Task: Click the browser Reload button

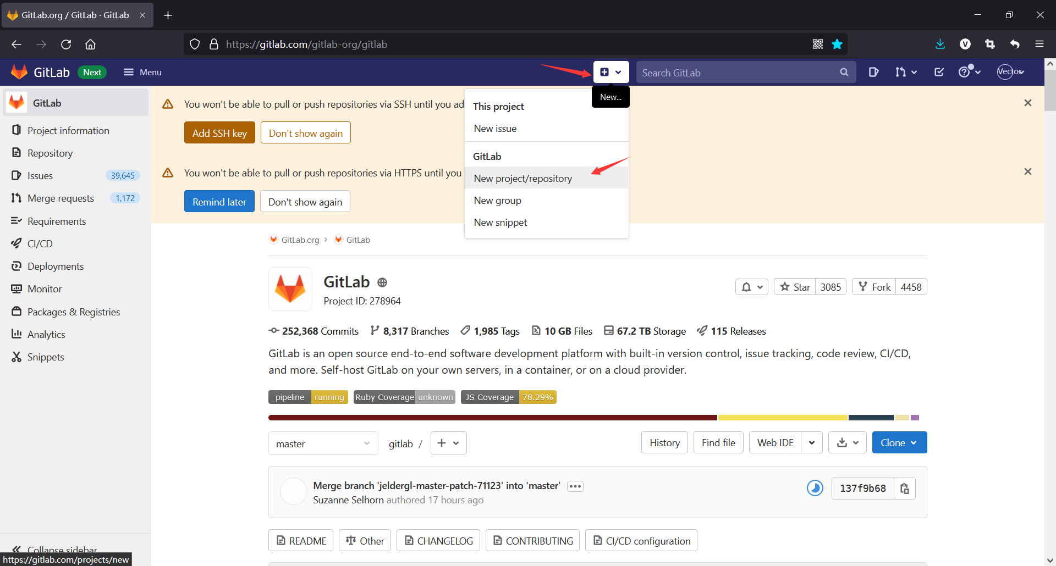Action: click(x=66, y=45)
